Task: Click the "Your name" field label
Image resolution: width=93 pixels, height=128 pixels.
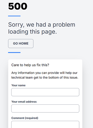Action: [x=18, y=85]
